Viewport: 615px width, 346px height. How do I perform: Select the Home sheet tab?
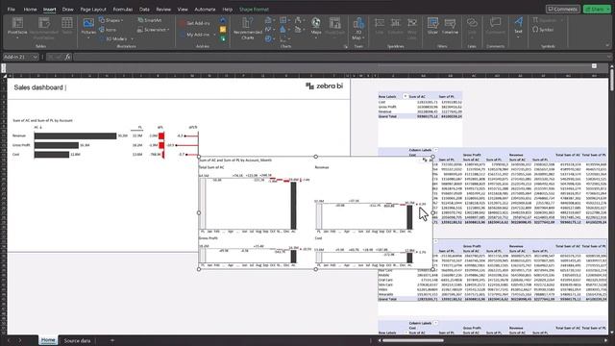(x=48, y=340)
